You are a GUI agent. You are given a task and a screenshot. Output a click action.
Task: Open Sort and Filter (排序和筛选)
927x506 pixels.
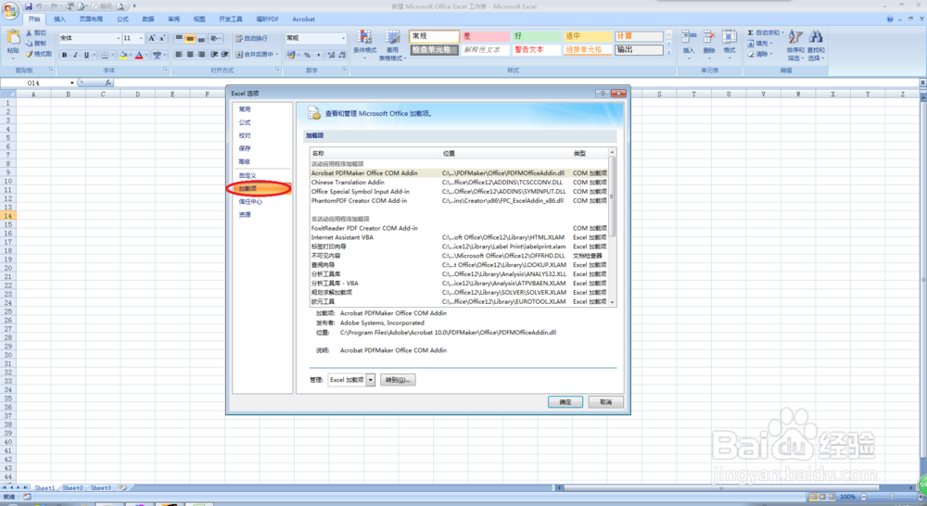pyautogui.click(x=795, y=44)
